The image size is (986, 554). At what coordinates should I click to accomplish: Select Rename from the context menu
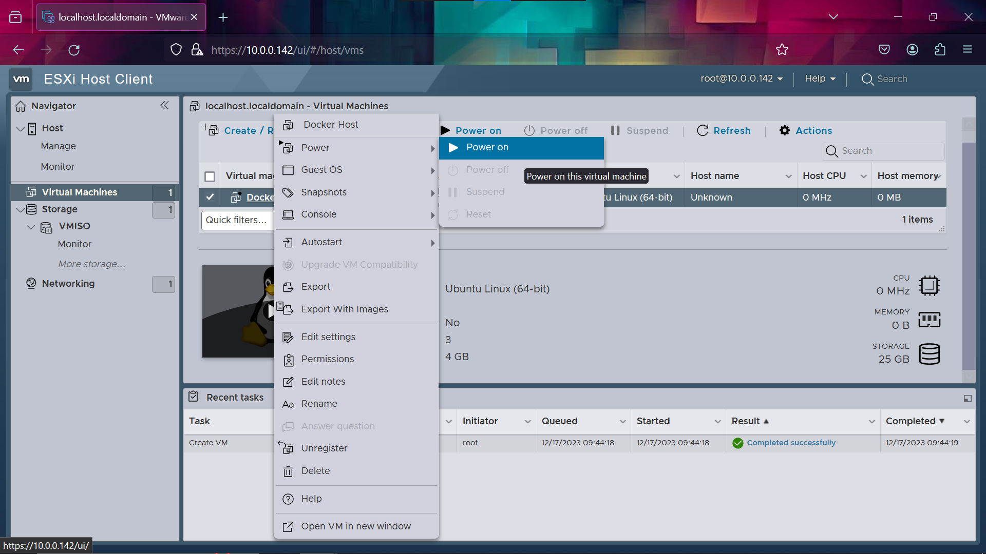coord(356,404)
